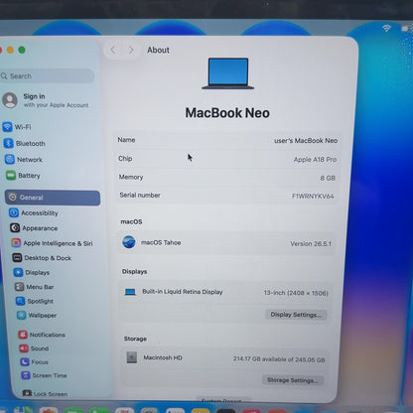Click the MacBook Neo laptop illustration

click(x=228, y=73)
